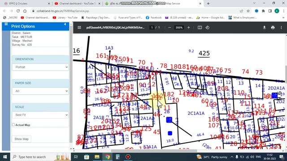287x161 pixels.
Task: Open weather 34°C Partly sunny widget
Action: tap(212, 157)
